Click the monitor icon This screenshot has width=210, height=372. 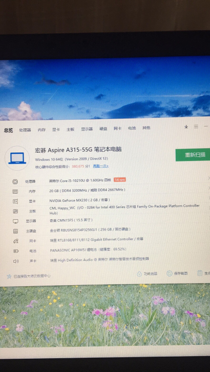(x=15, y=221)
